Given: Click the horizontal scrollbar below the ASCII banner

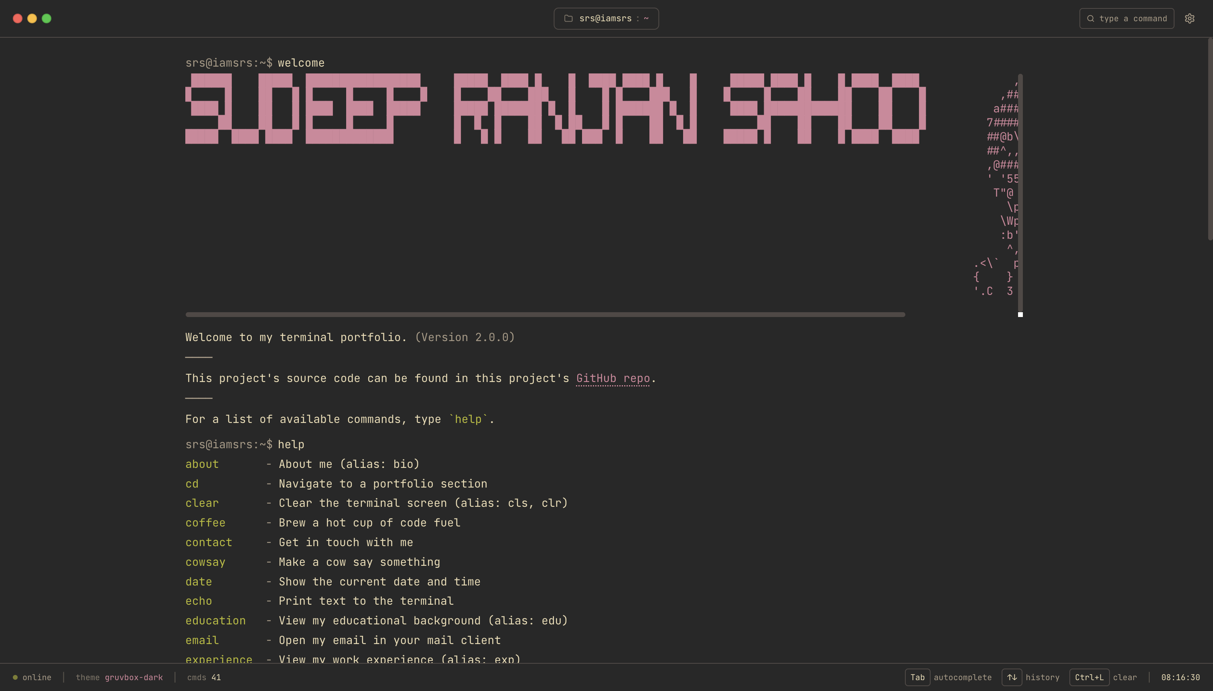Looking at the screenshot, I should [545, 314].
